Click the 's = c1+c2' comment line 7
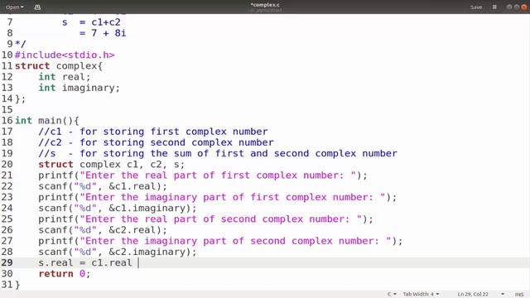This screenshot has width=530, height=298. tap(91, 22)
